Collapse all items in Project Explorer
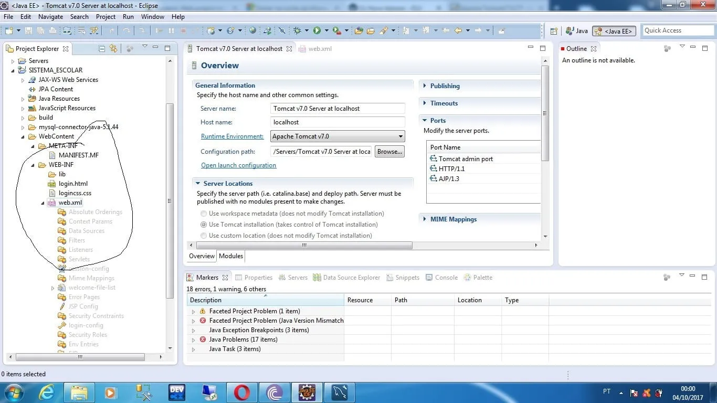The image size is (717, 403). (x=102, y=48)
